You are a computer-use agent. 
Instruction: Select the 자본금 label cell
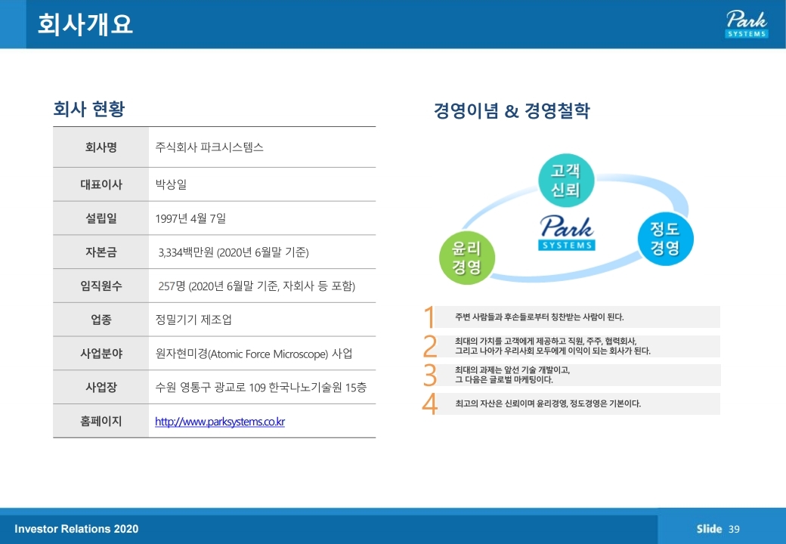click(101, 252)
